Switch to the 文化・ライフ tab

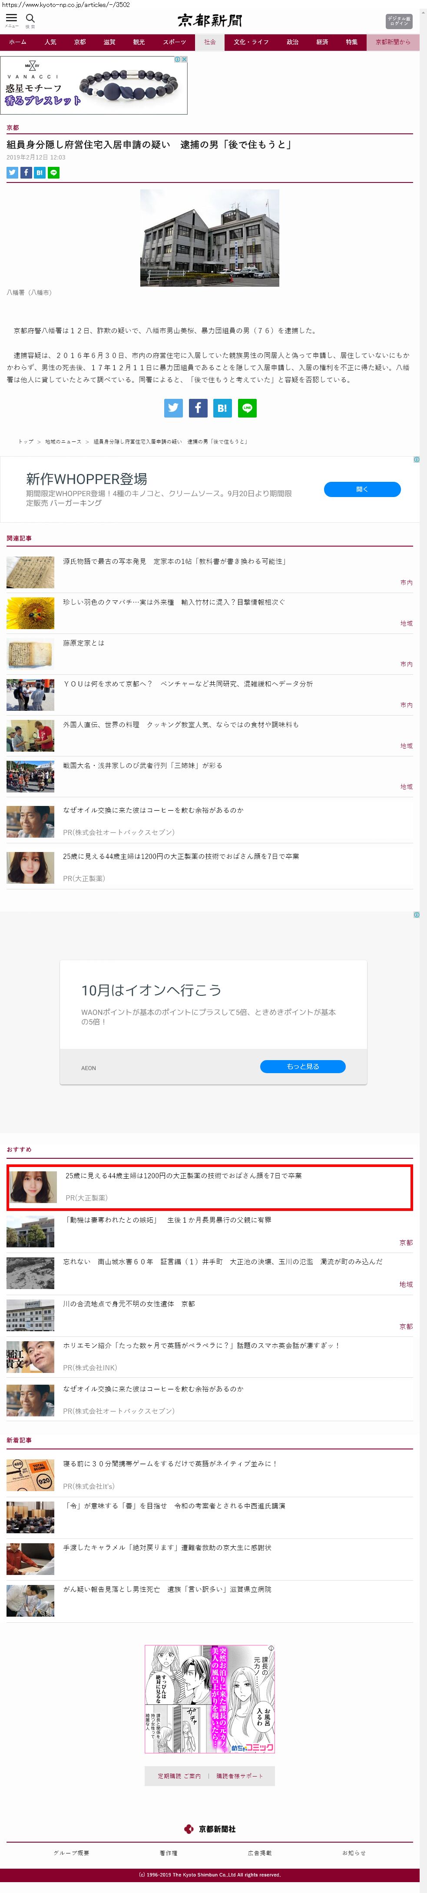(x=251, y=42)
